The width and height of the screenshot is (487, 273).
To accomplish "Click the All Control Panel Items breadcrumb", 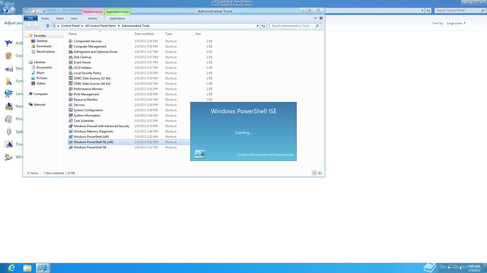I will (x=100, y=26).
